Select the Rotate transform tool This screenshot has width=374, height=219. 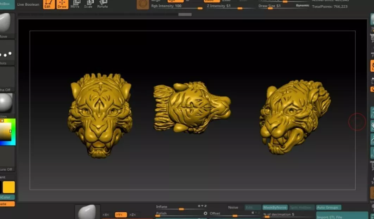[x=102, y=4]
